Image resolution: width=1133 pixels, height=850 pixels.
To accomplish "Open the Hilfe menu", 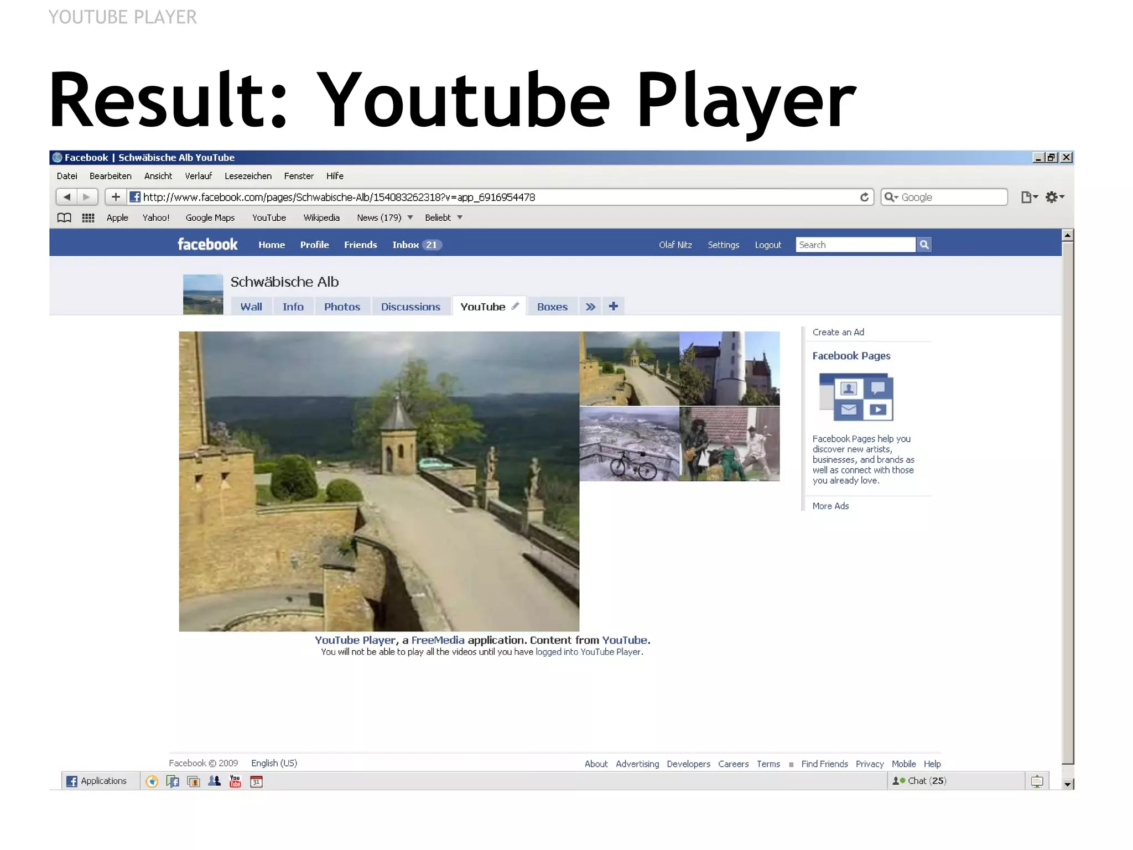I will (x=335, y=176).
